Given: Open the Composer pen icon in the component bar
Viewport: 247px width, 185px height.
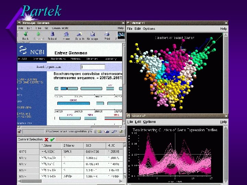Looking at the screenshot, I should 121,132.
